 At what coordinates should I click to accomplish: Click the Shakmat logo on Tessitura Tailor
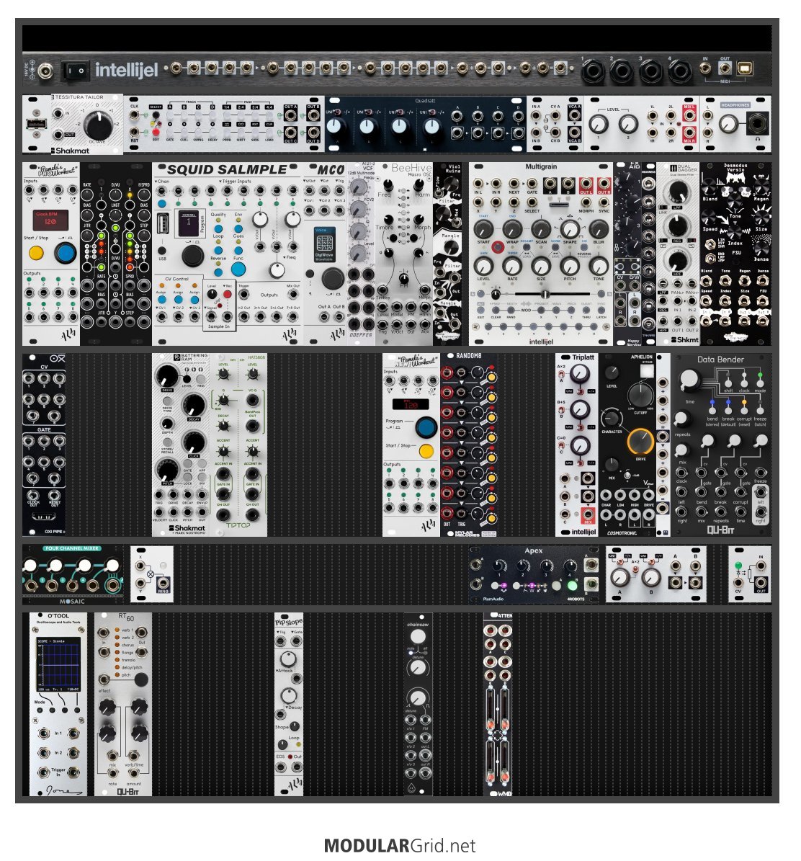point(70,151)
